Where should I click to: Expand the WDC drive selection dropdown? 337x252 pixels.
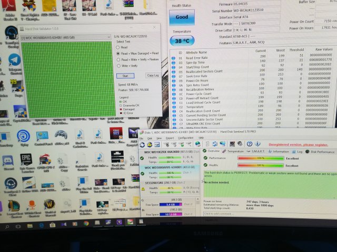pyautogui.click(x=110, y=37)
